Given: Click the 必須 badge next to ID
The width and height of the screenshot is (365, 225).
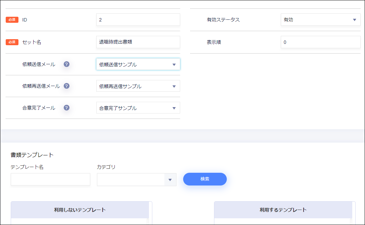Looking at the screenshot, I should coord(11,19).
